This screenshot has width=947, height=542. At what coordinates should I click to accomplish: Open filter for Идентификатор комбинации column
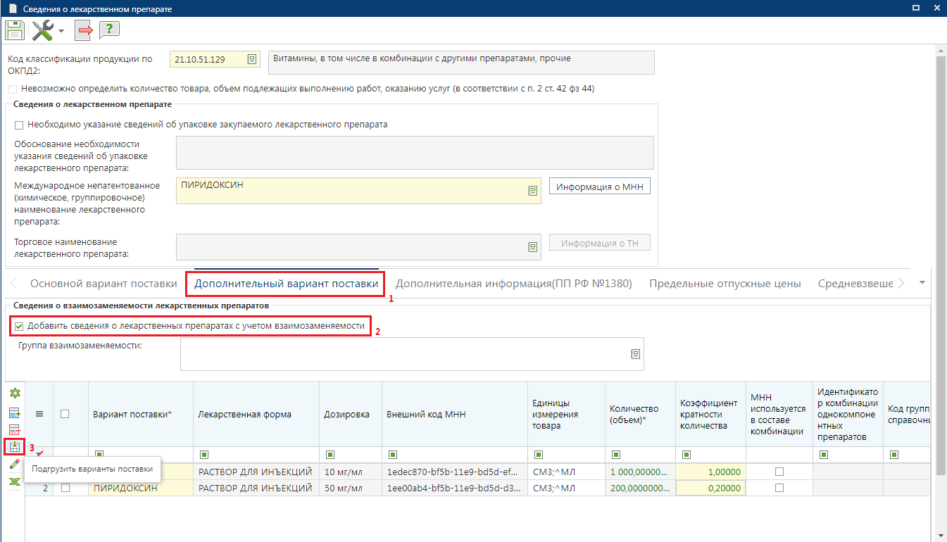[x=824, y=455]
